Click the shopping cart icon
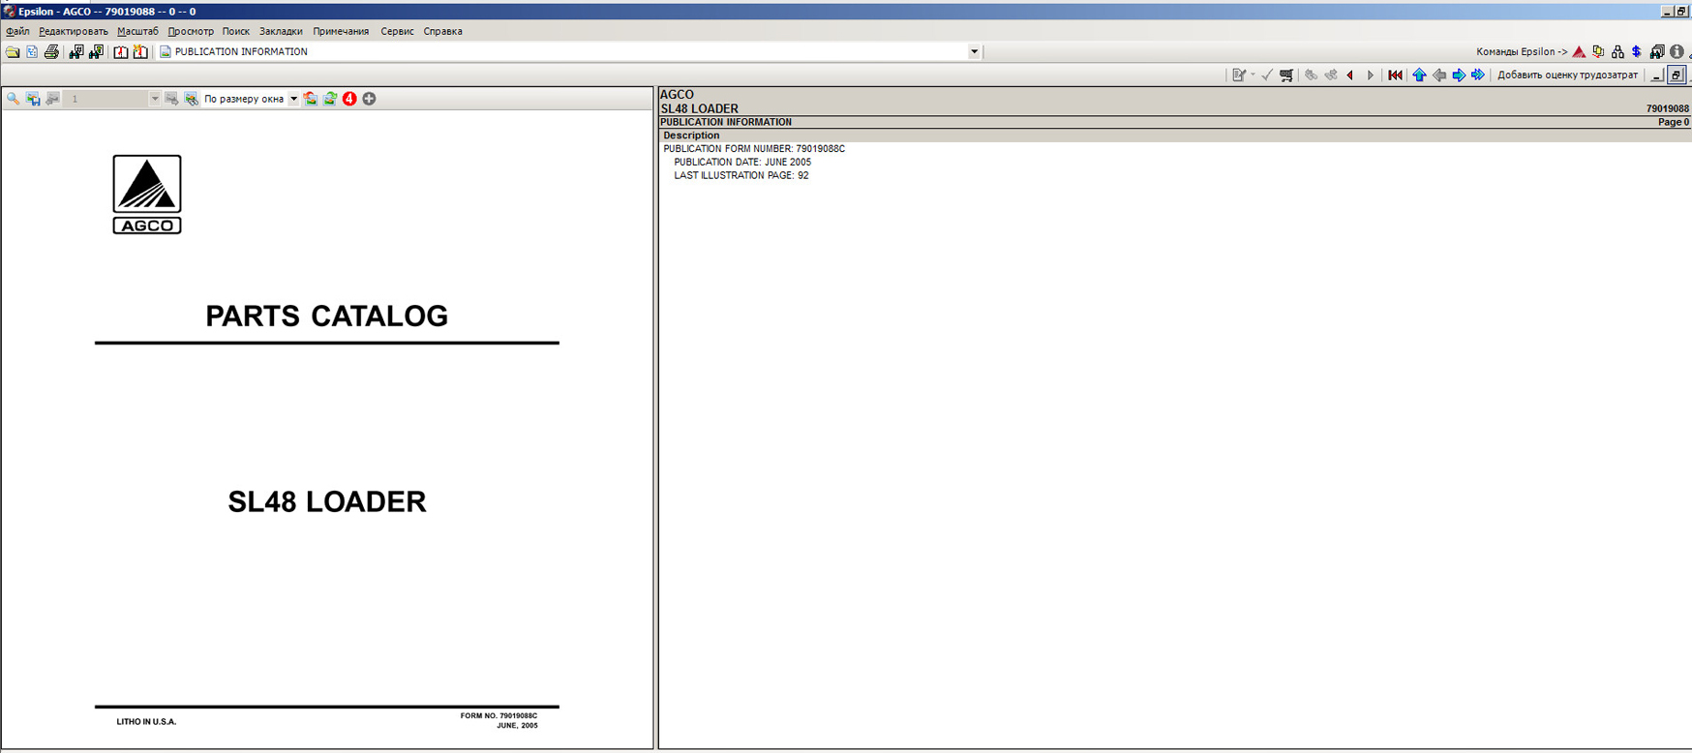 click(x=1286, y=75)
